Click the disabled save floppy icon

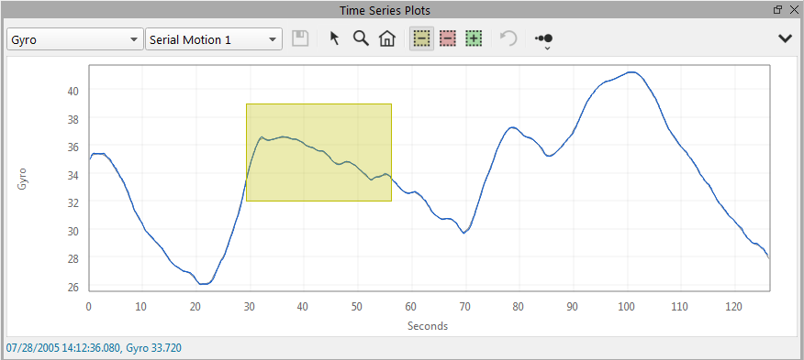300,38
